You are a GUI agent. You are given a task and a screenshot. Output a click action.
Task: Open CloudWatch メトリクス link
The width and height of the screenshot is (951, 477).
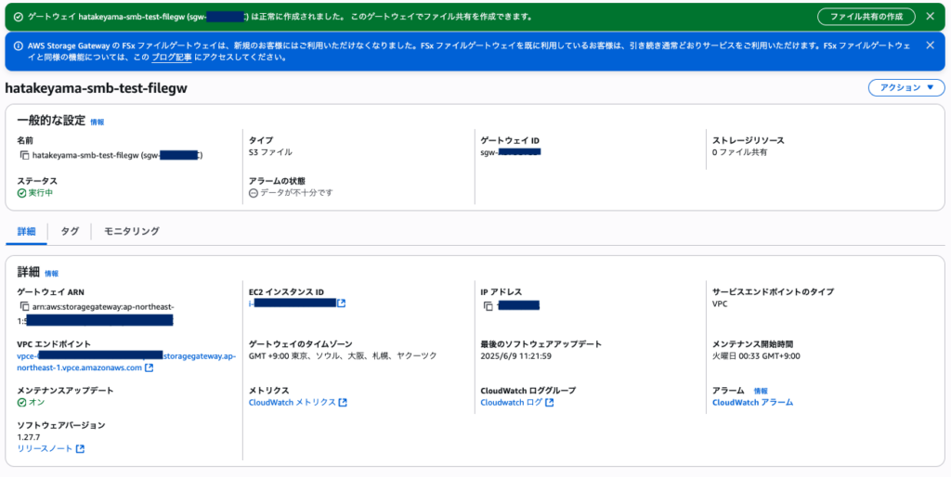(293, 403)
